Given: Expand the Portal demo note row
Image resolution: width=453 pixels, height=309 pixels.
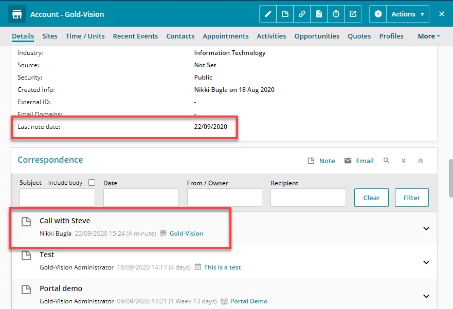Looking at the screenshot, I should 426,296.
